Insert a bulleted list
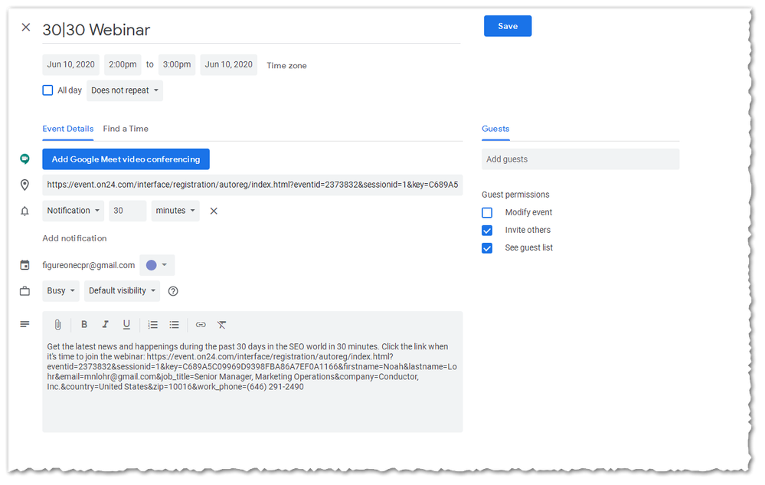Screen dimensions: 765x485 [x=175, y=325]
